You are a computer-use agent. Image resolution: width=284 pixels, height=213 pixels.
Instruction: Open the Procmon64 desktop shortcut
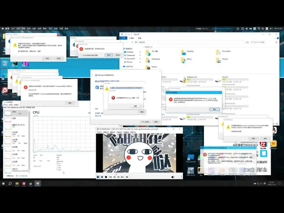coord(191,159)
